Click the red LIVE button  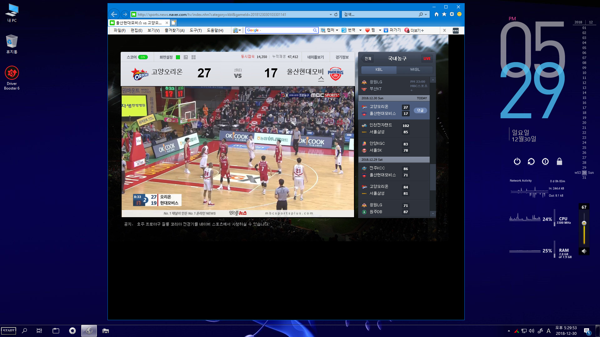[427, 59]
